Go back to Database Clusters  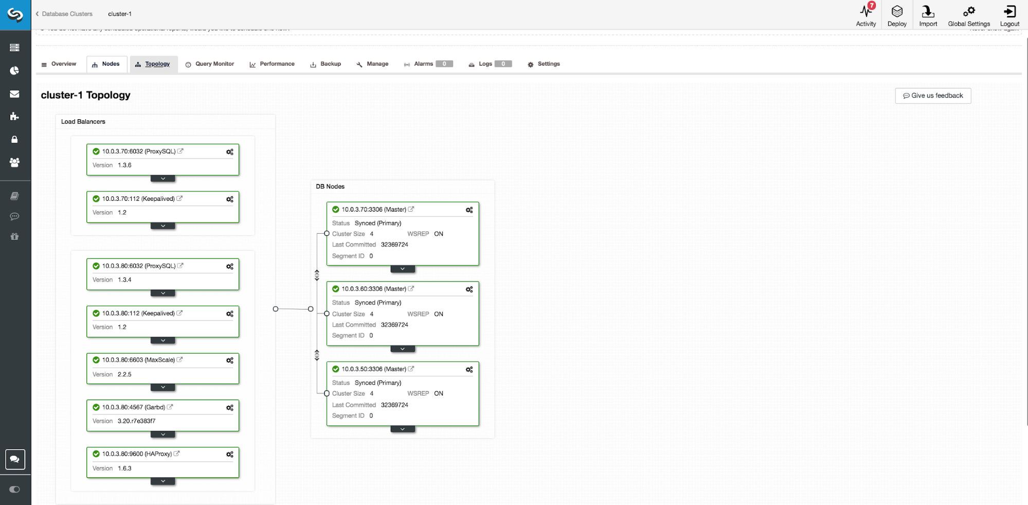64,14
